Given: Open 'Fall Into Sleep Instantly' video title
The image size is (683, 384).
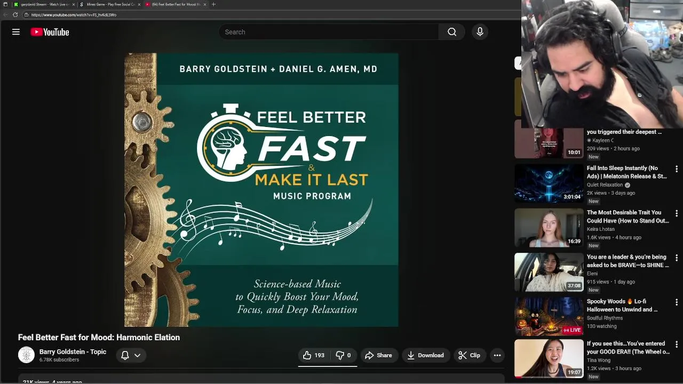Looking at the screenshot, I should click(x=627, y=172).
